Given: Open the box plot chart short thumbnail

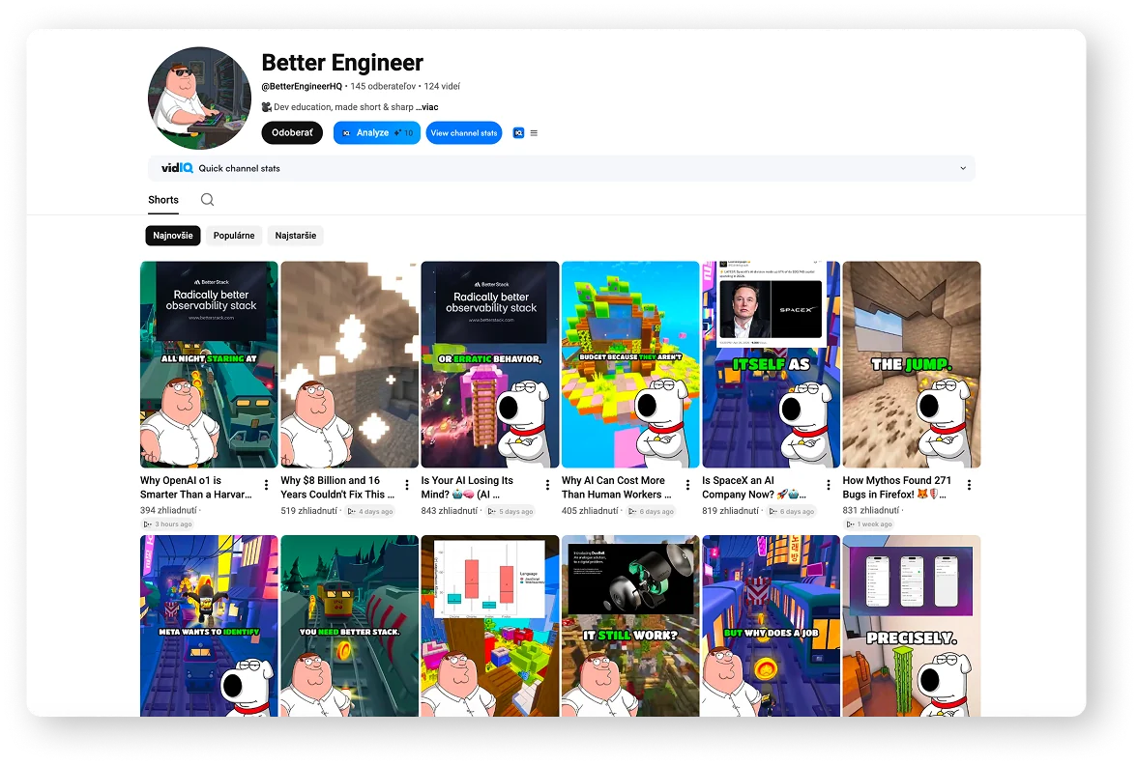Looking at the screenshot, I should click(490, 626).
